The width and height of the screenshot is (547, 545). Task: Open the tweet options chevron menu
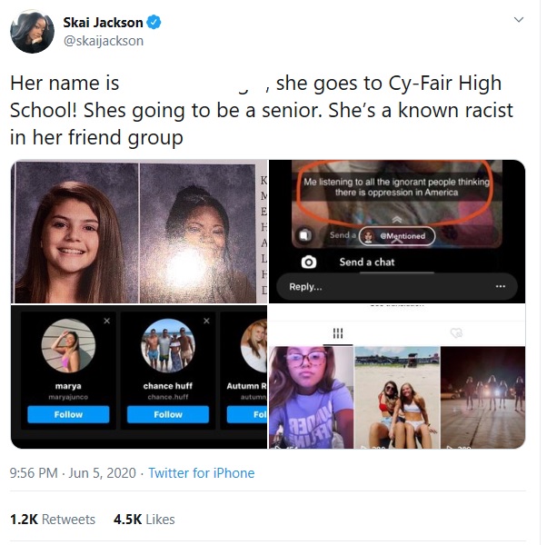tap(519, 20)
